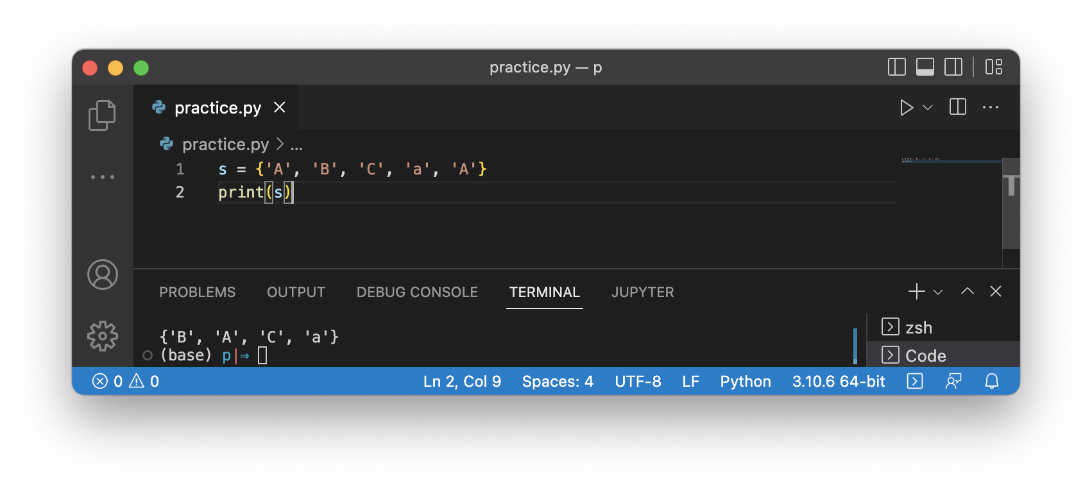Image resolution: width=1092 pixels, height=490 pixels.
Task: Open the Accounts icon in activity bar
Action: [x=103, y=275]
